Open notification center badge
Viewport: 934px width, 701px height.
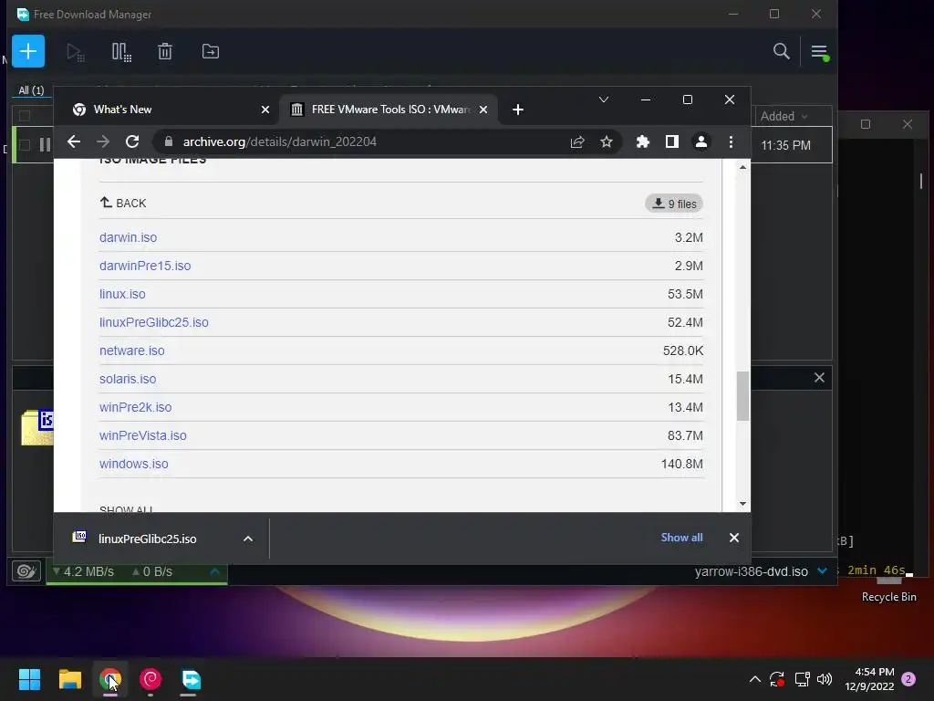[x=908, y=679]
